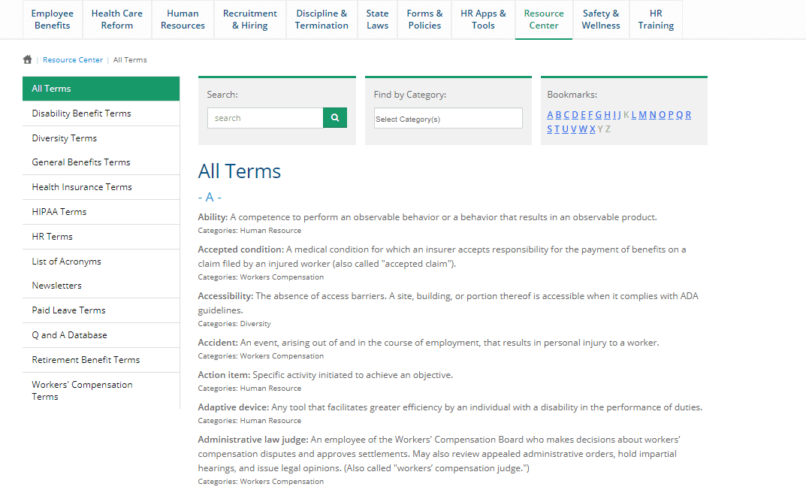The width and height of the screenshot is (806, 493).
Task: Open HR Terms in sidebar
Action: pyautogui.click(x=101, y=237)
